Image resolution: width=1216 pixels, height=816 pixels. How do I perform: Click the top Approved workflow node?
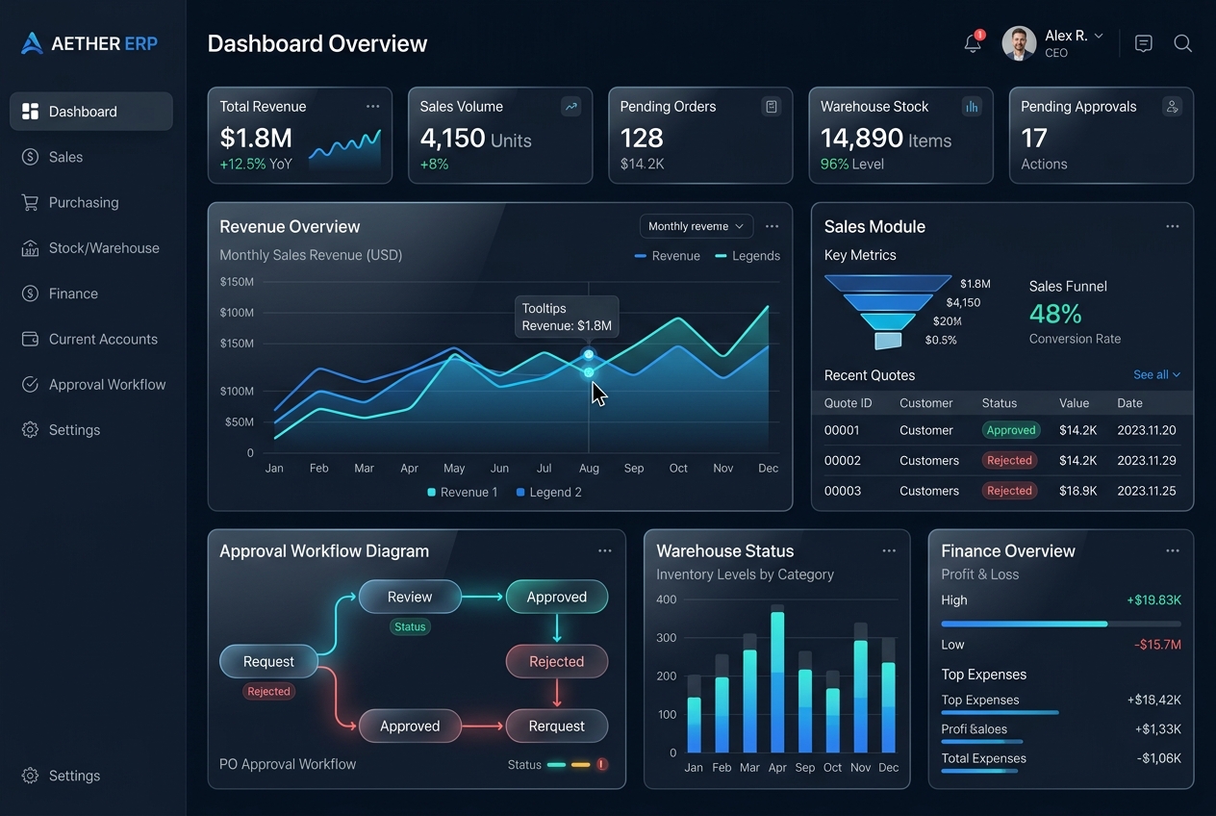point(557,597)
